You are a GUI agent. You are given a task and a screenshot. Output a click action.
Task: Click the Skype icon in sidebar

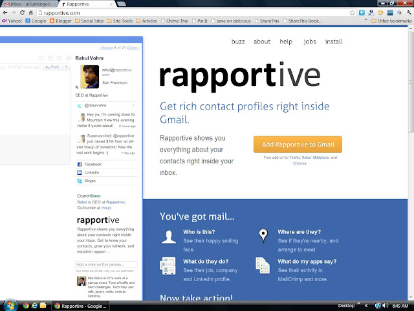[79, 181]
